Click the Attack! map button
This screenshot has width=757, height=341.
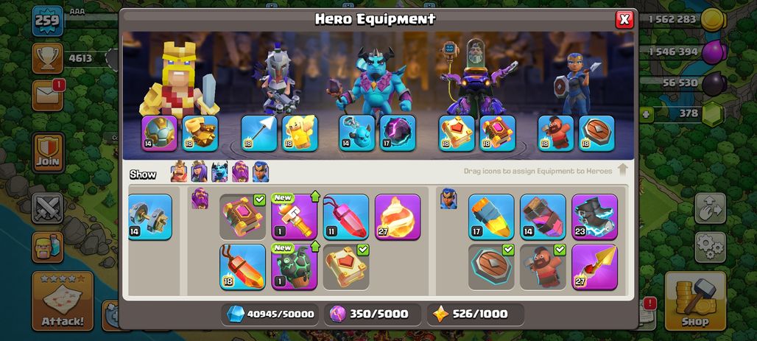tap(63, 301)
